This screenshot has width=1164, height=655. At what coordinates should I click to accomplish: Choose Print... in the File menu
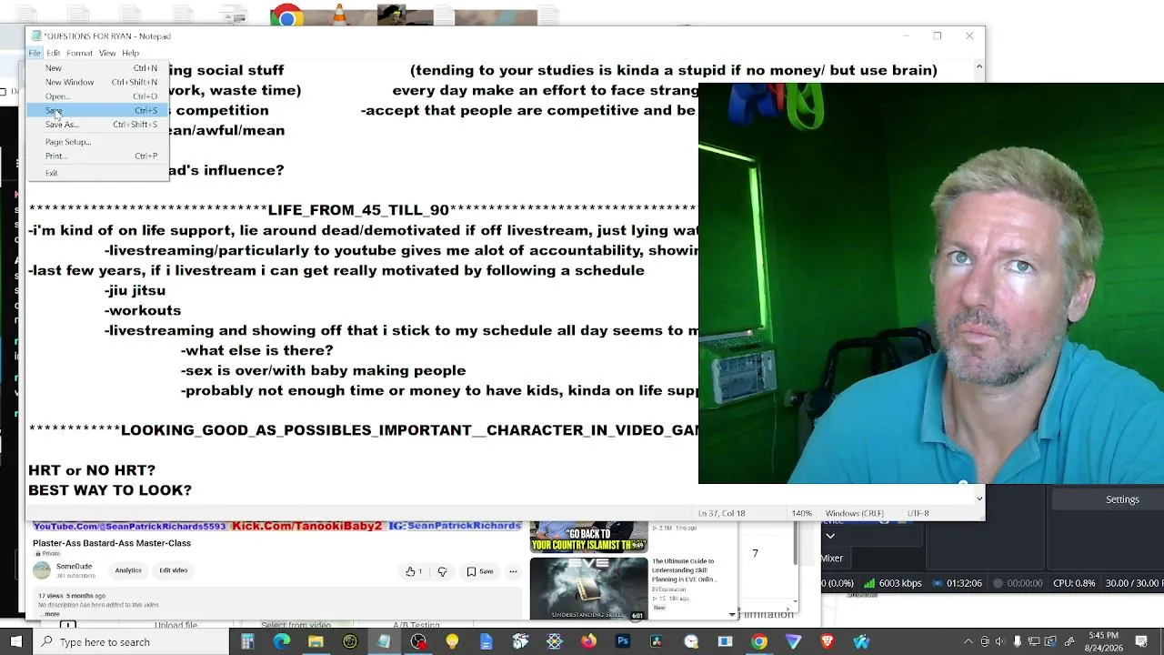point(98,156)
